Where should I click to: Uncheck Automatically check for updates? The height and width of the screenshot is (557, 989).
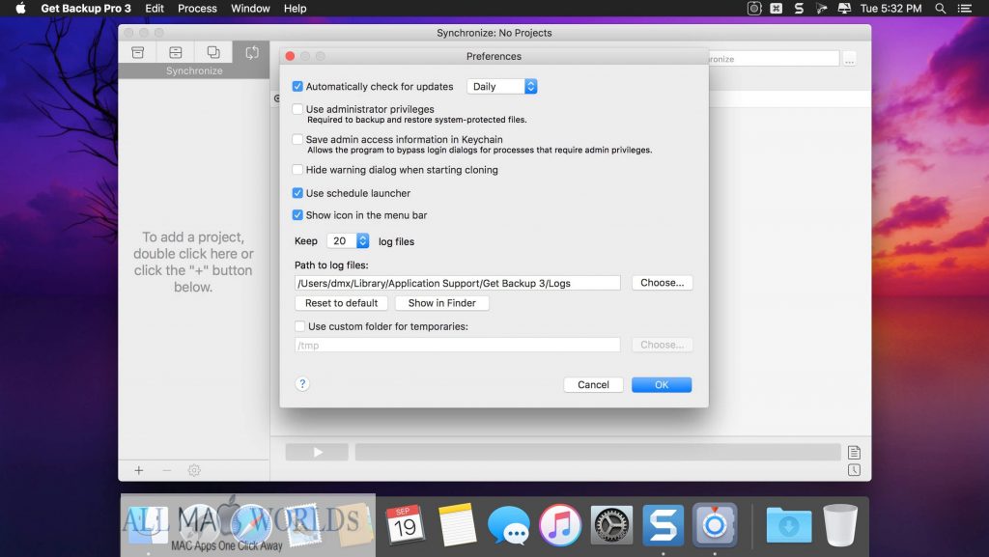coord(297,86)
